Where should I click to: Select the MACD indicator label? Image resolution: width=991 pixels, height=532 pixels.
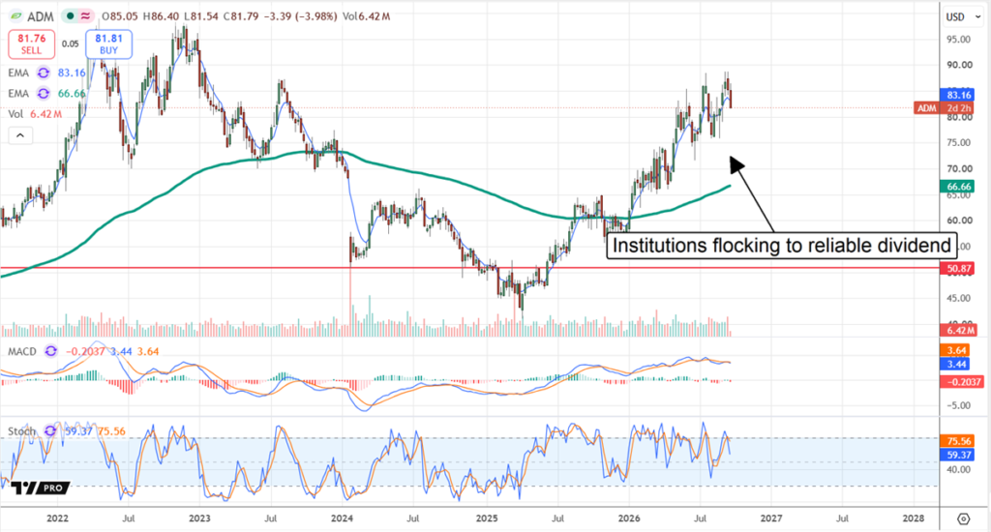(x=22, y=351)
